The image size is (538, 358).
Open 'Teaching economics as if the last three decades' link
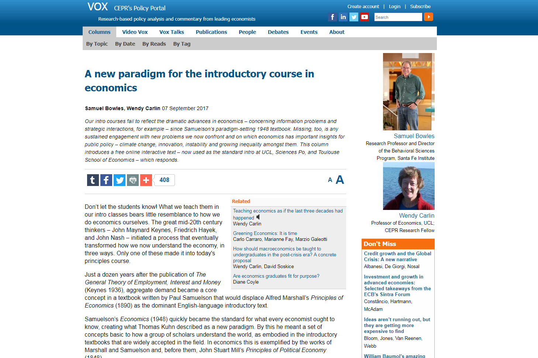pyautogui.click(x=288, y=214)
